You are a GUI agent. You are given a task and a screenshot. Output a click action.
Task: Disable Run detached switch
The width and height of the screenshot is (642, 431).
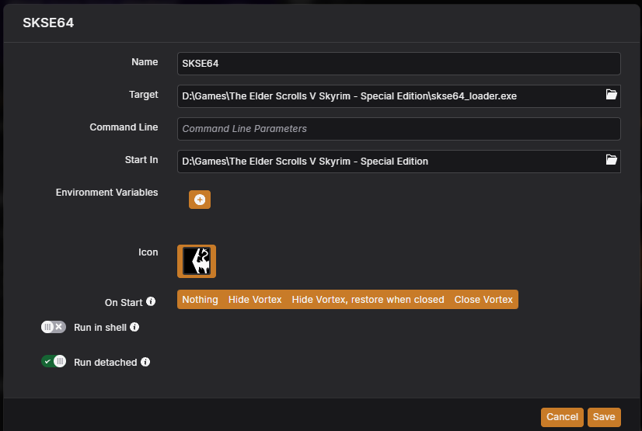[53, 361]
